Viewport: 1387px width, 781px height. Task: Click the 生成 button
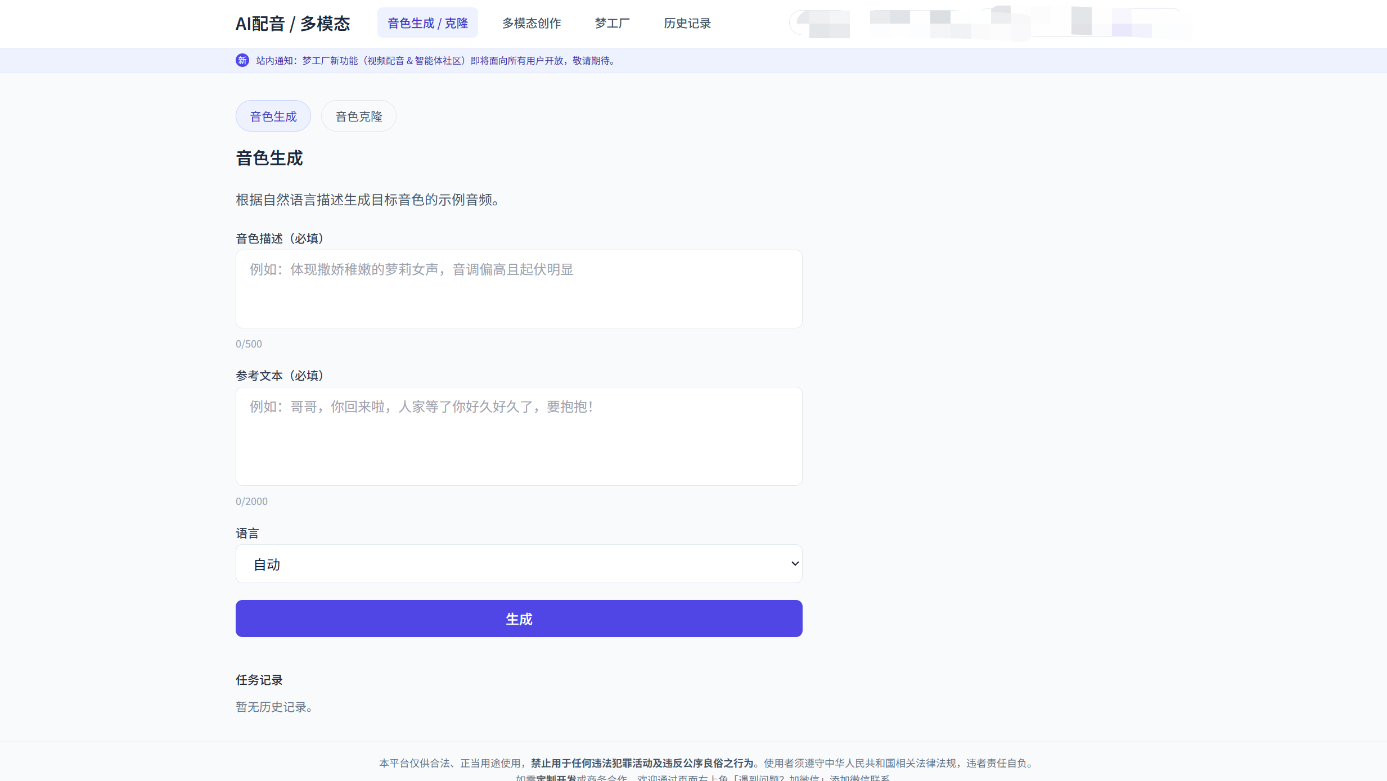pos(518,619)
